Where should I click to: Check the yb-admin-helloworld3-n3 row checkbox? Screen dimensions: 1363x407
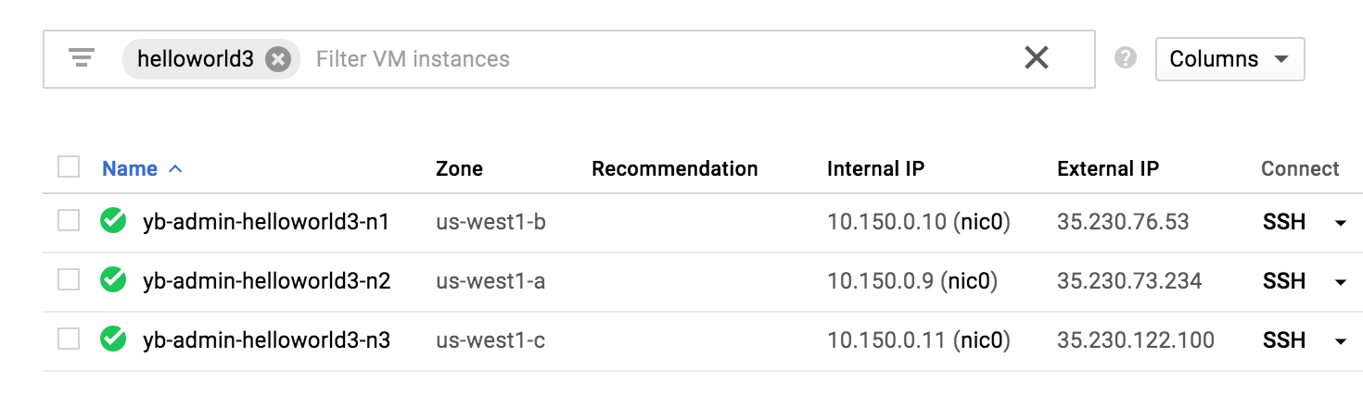tap(69, 339)
